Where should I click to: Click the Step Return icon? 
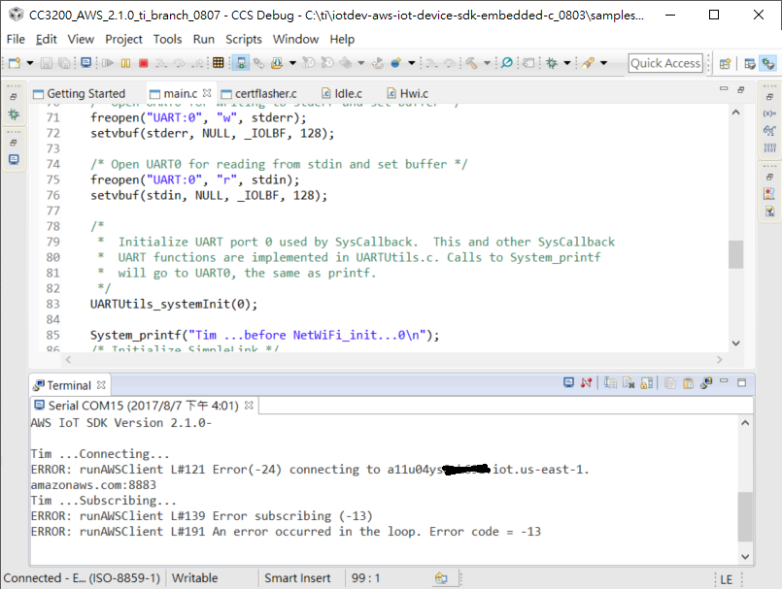point(198,63)
